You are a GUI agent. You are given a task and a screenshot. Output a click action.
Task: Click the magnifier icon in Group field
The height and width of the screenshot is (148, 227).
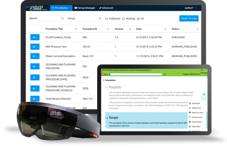100,18
